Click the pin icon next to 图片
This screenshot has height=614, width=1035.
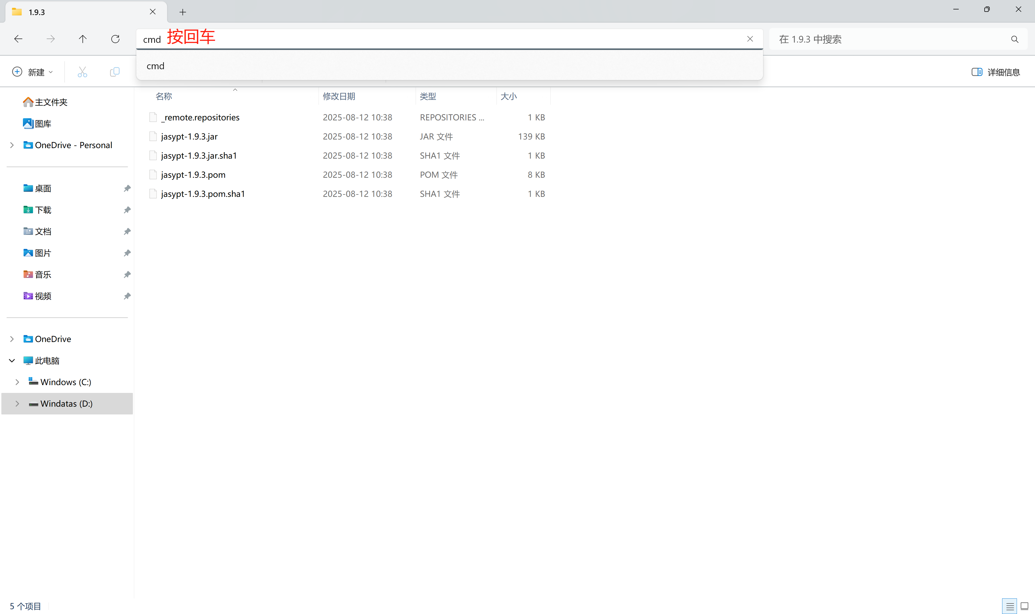[127, 253]
